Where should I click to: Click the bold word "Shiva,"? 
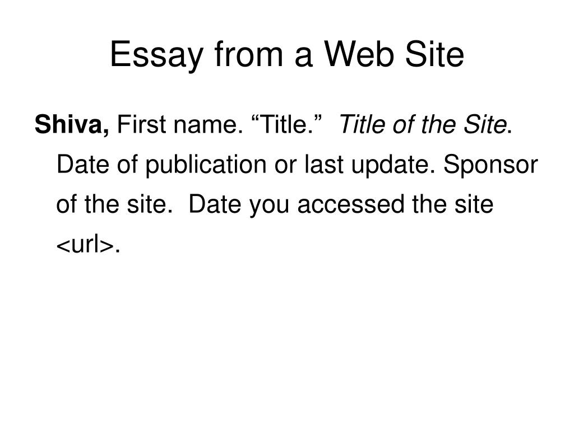72,124
